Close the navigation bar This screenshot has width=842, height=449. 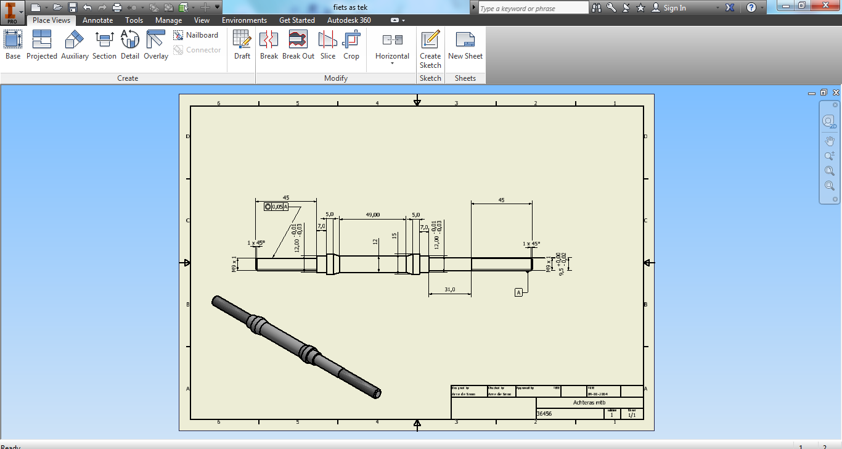coord(835,105)
